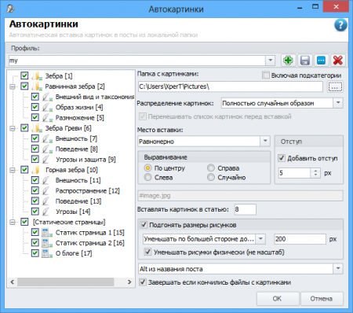Open Распределение картинок dropdown

[338, 103]
